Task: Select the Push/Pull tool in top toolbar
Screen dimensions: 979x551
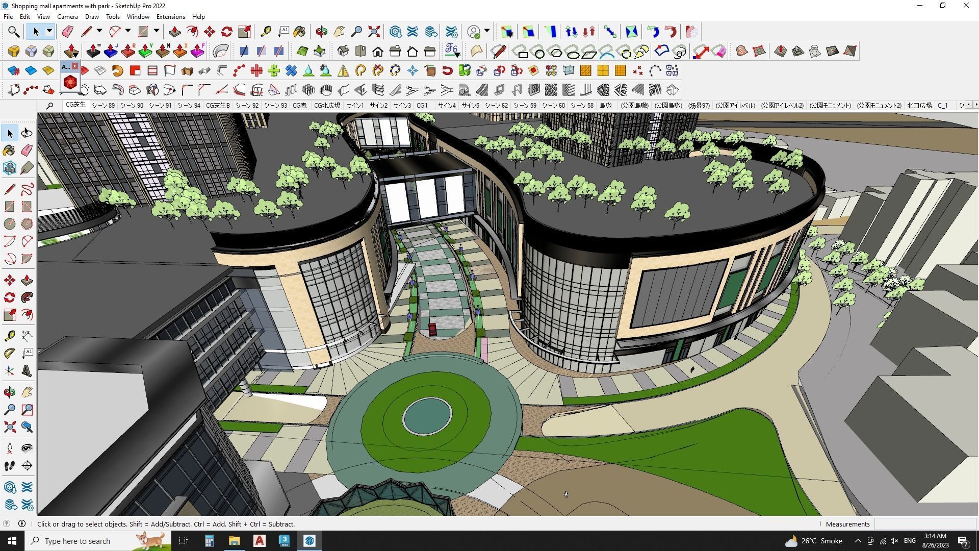Action: click(x=174, y=32)
